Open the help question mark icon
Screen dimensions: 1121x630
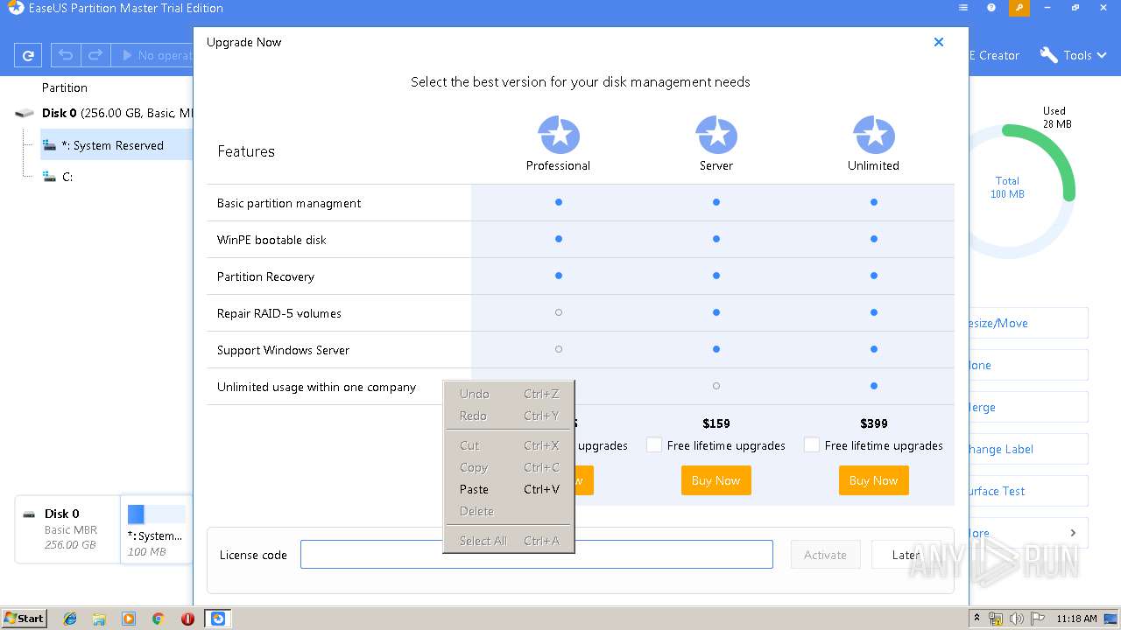coord(991,8)
